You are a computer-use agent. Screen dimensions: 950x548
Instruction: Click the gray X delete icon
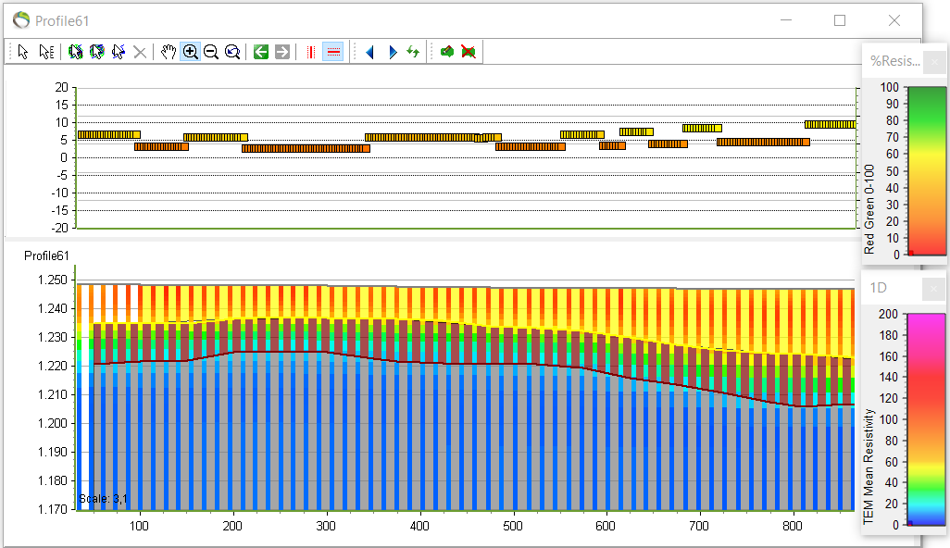[x=140, y=52]
